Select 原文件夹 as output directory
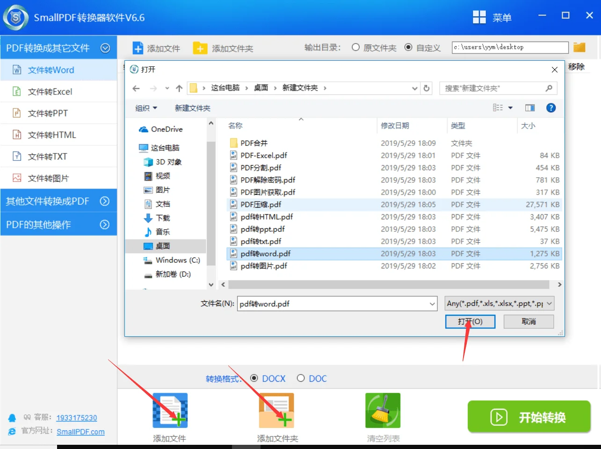 [x=356, y=47]
